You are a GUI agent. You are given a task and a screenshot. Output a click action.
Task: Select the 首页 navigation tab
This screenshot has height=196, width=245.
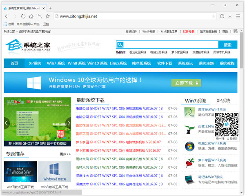(14, 63)
